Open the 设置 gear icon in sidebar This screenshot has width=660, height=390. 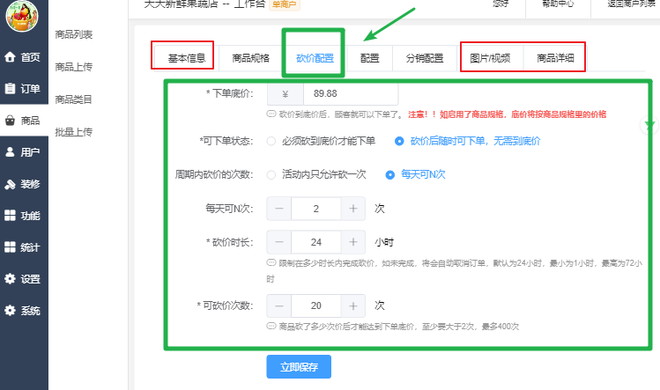(10, 278)
